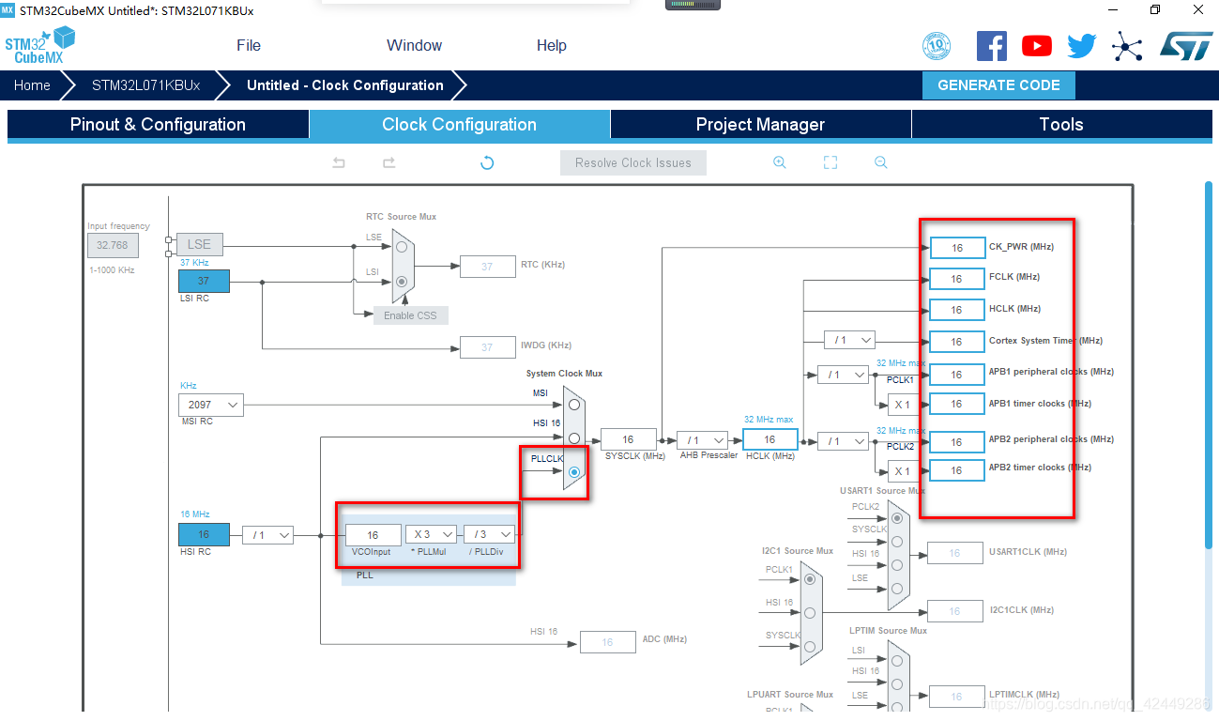
Task: Select PCLK1 in I2C1 Source Mux
Action: (x=810, y=579)
